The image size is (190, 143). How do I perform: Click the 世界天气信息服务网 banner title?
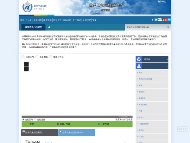[x=106, y=5]
